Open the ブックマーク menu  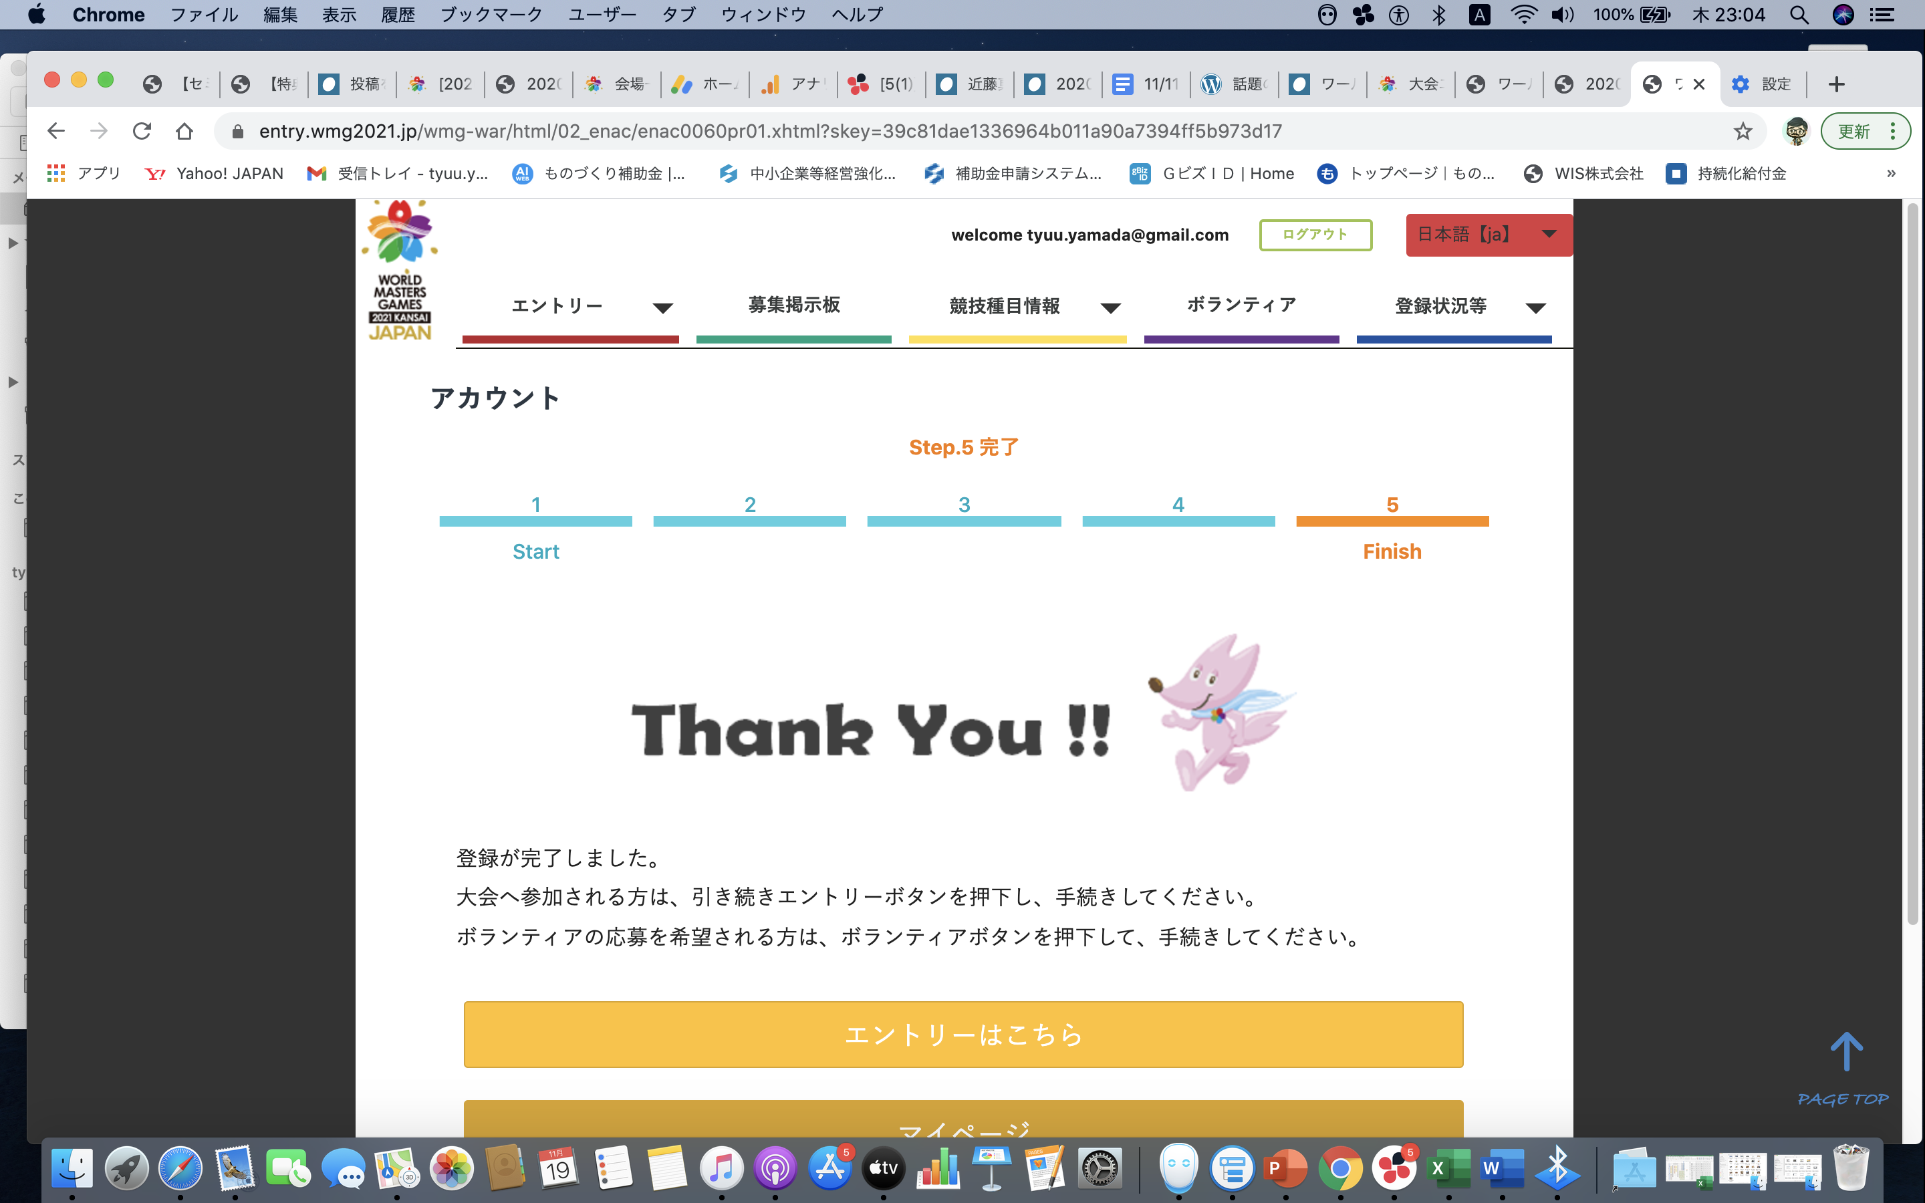click(491, 14)
